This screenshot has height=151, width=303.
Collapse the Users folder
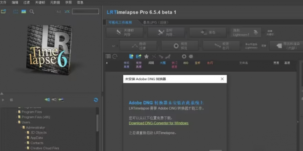pos(17,122)
